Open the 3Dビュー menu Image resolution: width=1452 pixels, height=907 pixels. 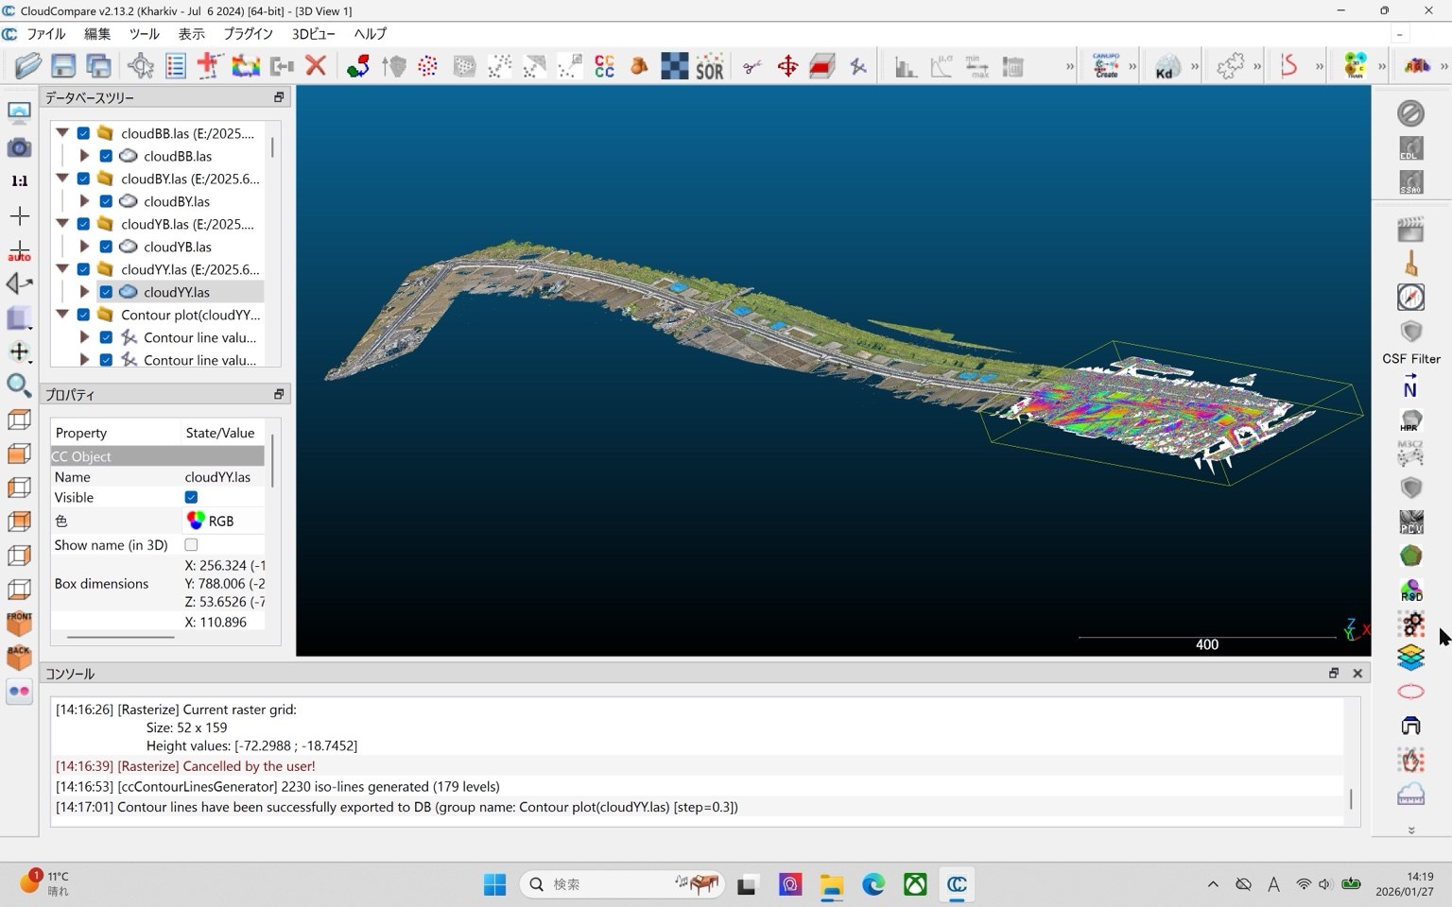[313, 33]
